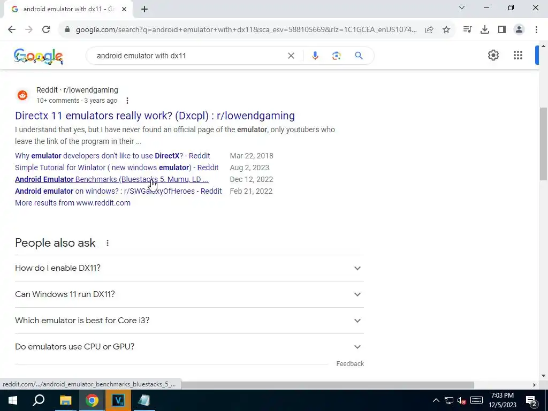
Task: Open Google quick settings gear
Action: click(493, 55)
